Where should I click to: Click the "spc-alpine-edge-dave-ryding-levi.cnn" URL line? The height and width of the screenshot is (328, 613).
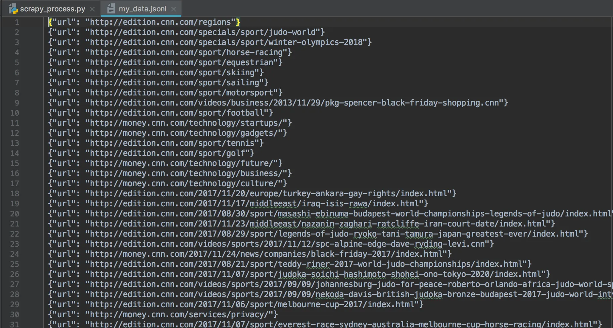click(271, 244)
